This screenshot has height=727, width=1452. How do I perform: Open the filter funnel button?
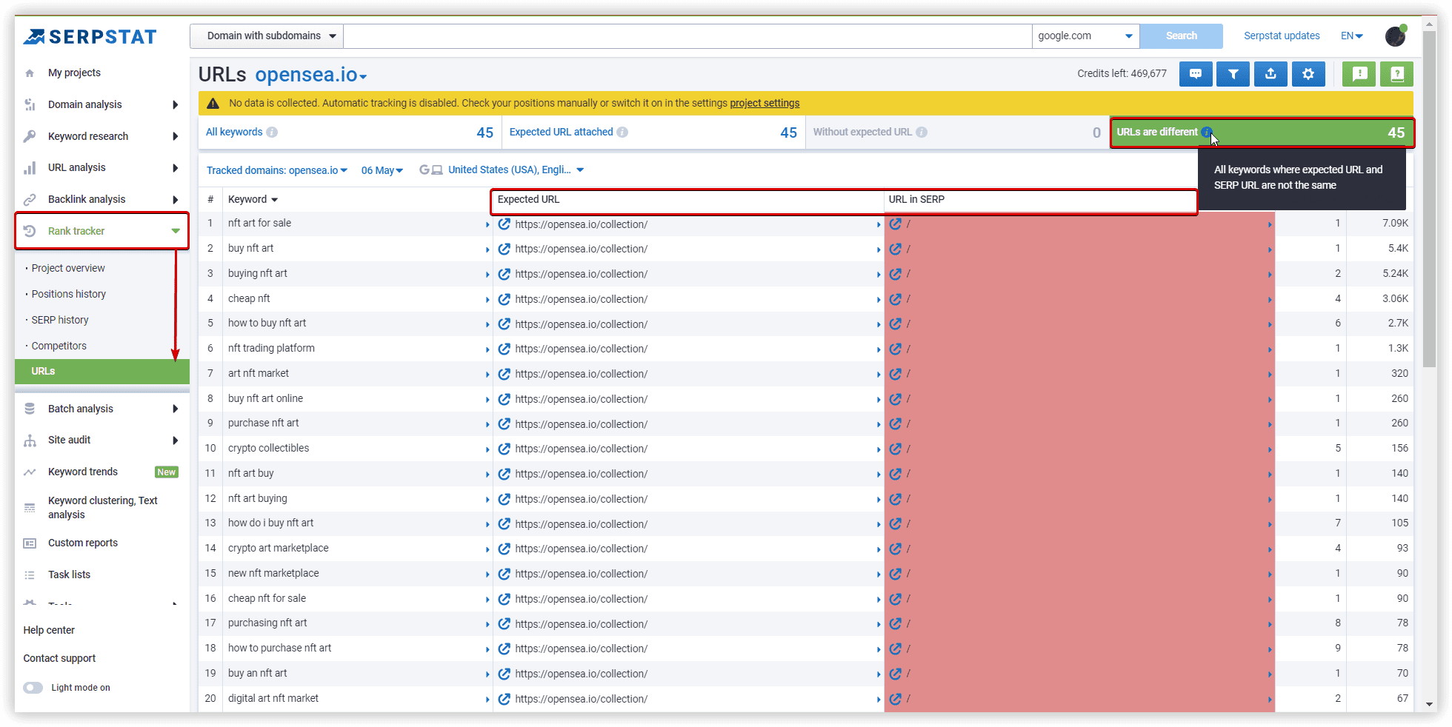tap(1233, 74)
